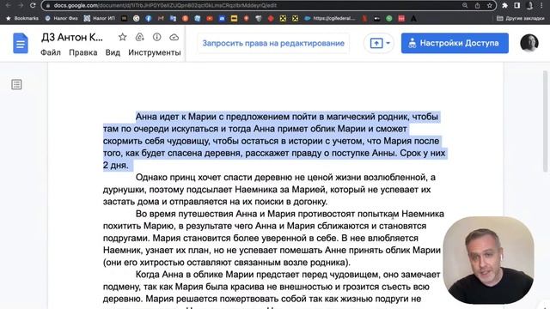Open the Google Docs home icon
Screen dimensions: 550x309
[x=21, y=43]
